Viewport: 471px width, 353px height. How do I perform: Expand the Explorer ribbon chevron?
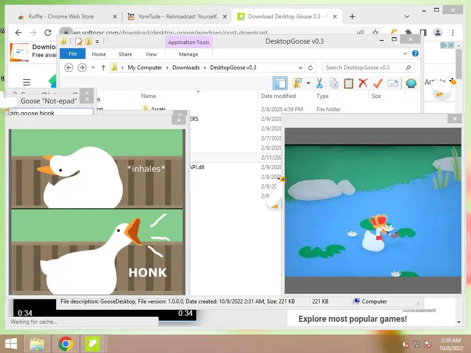(405, 53)
